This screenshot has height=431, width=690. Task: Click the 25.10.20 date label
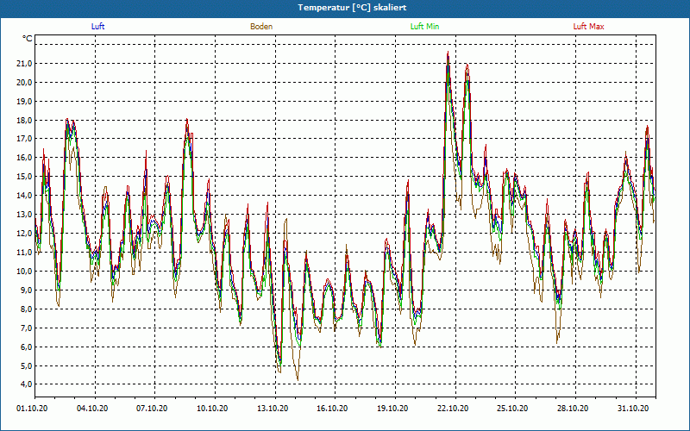point(512,409)
